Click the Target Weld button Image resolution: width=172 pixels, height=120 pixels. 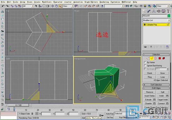point(162,100)
